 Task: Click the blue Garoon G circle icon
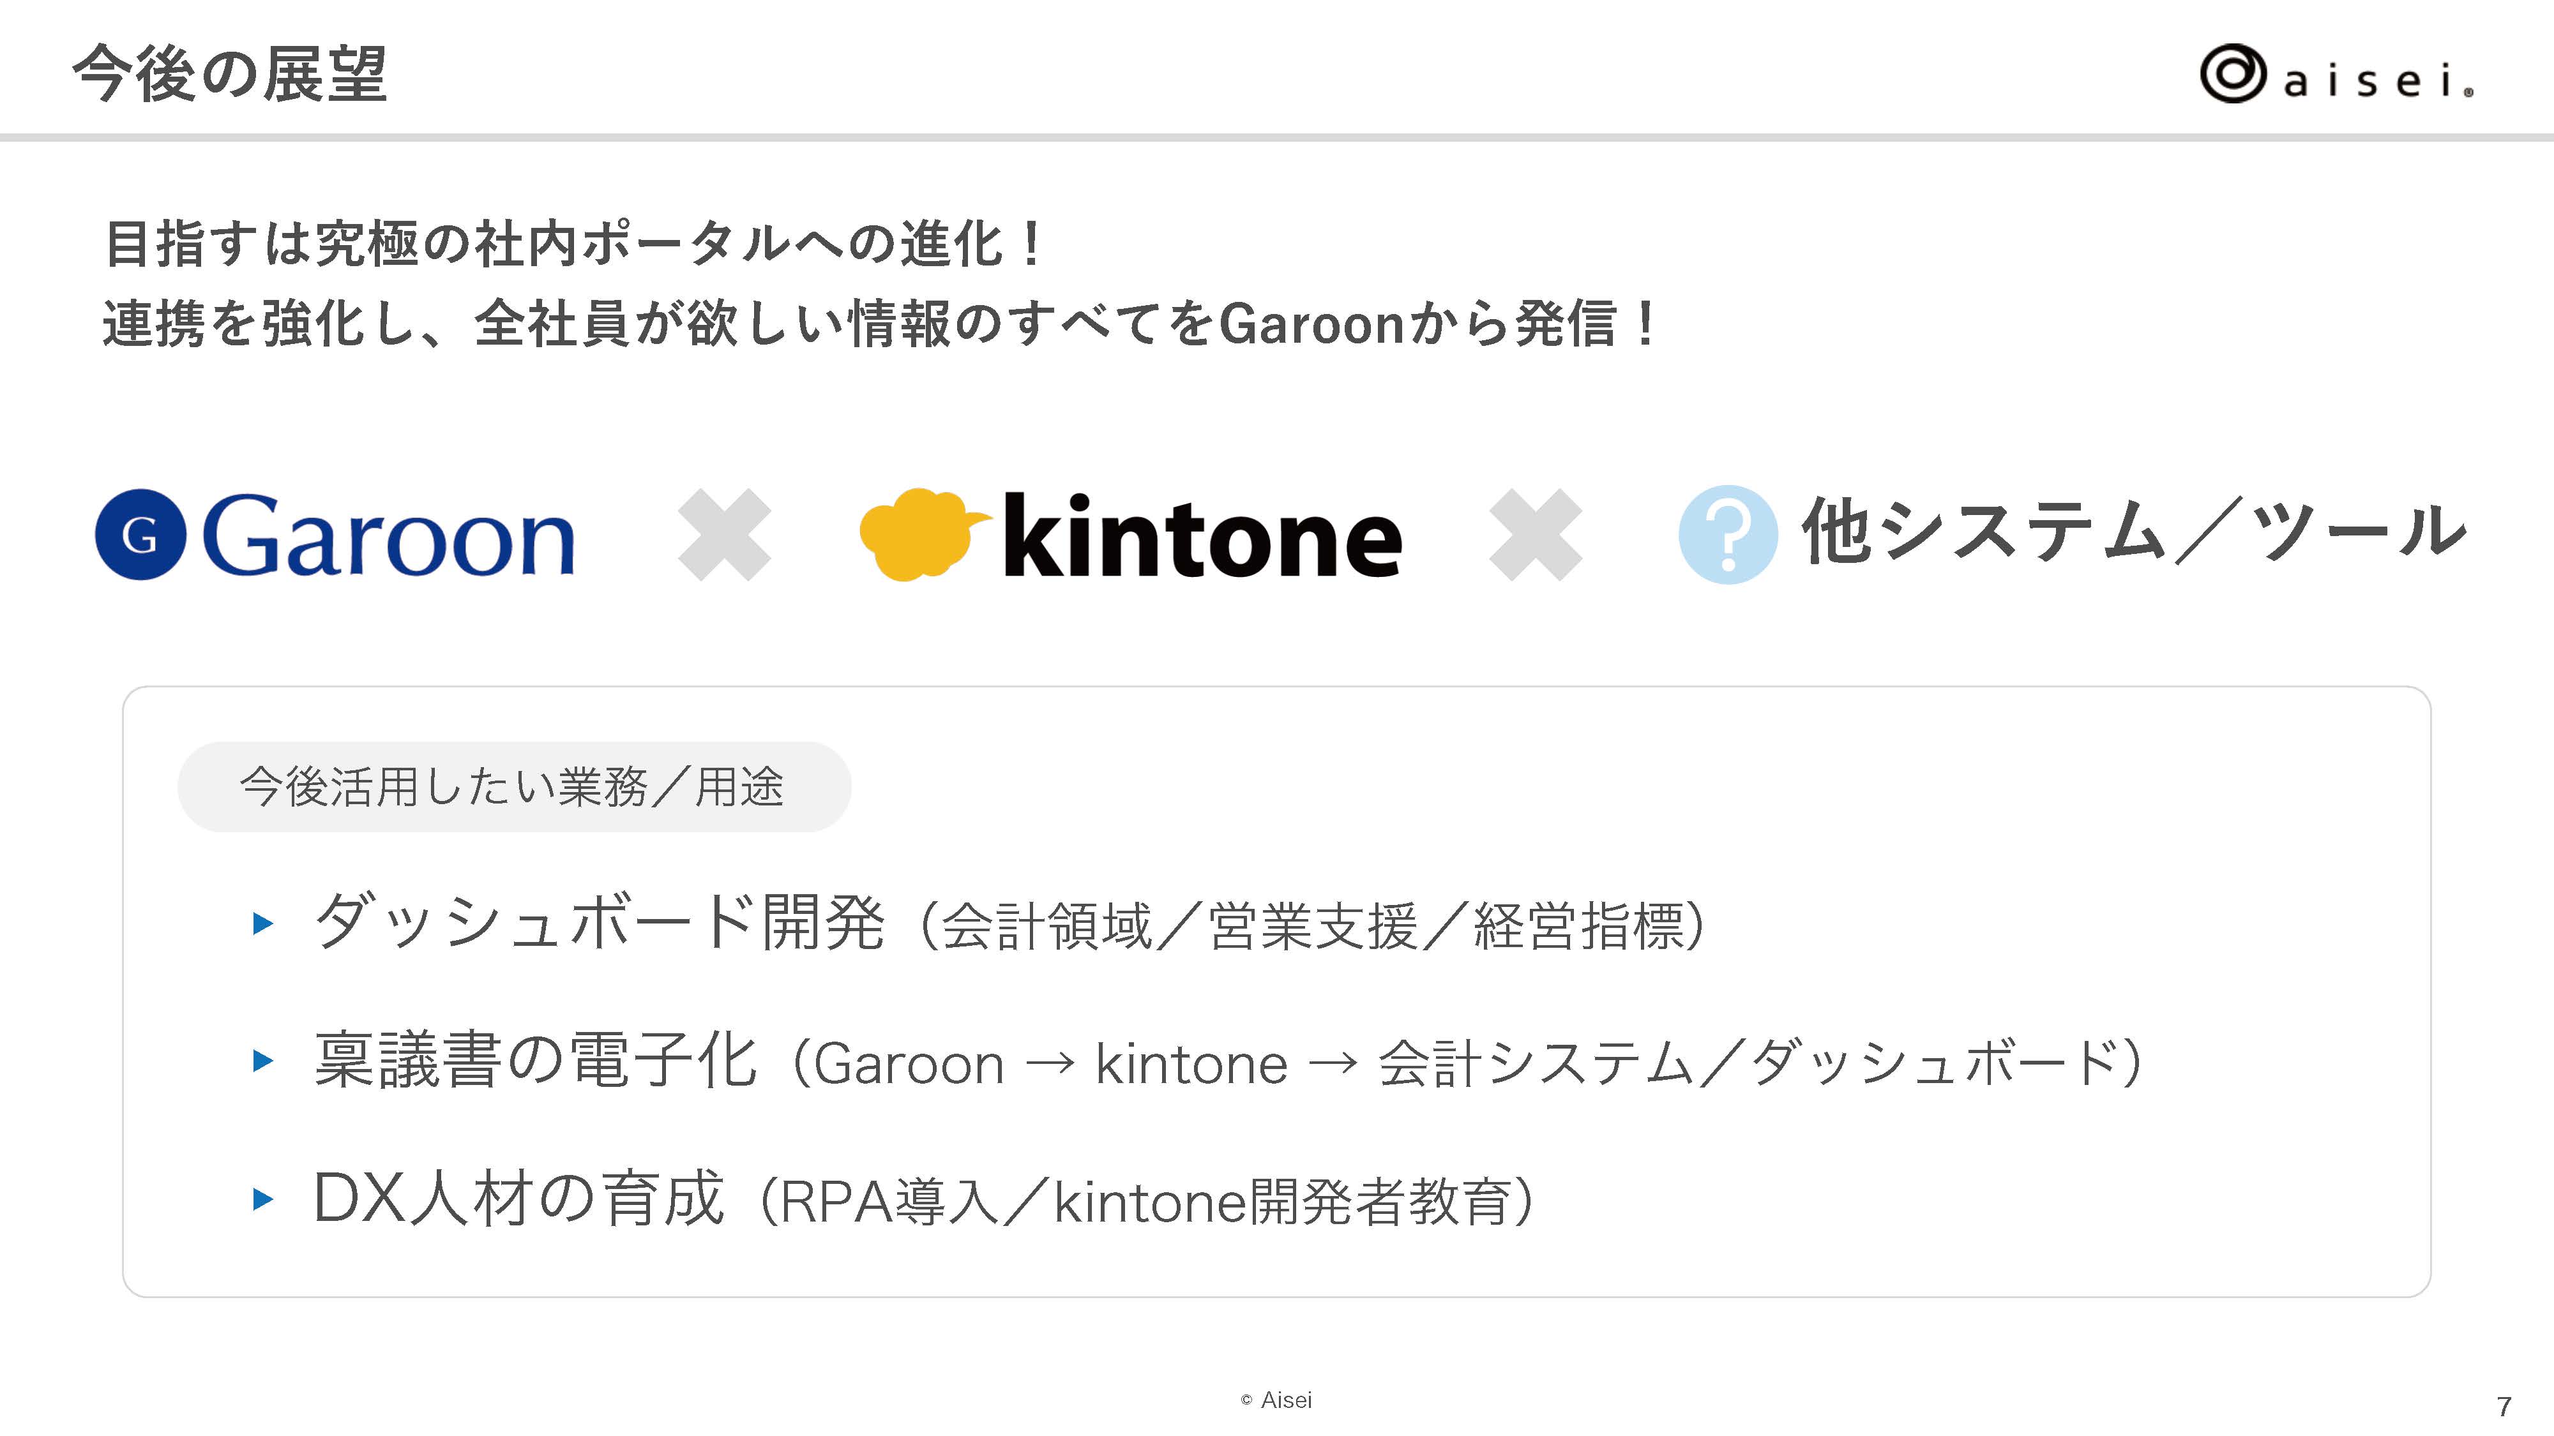140,535
